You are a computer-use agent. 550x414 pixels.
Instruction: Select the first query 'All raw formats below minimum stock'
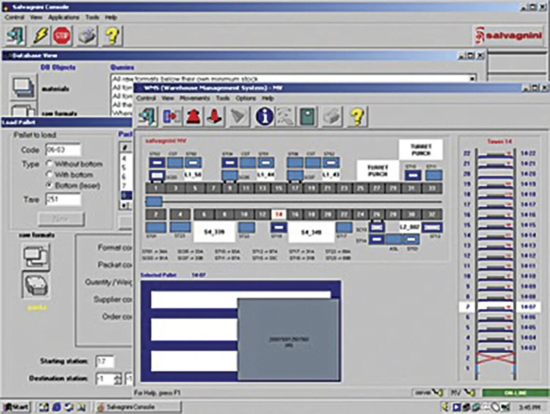pyautogui.click(x=185, y=79)
